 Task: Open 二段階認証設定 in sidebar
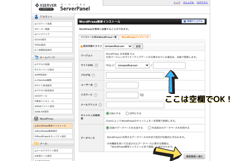coord(53,50)
